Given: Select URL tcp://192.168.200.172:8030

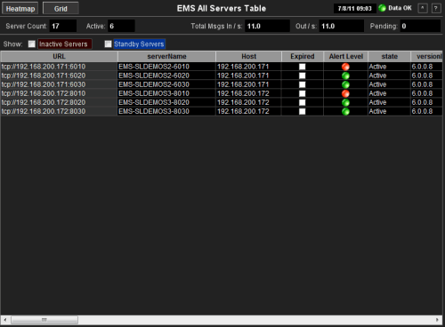Looking at the screenshot, I should [x=59, y=111].
